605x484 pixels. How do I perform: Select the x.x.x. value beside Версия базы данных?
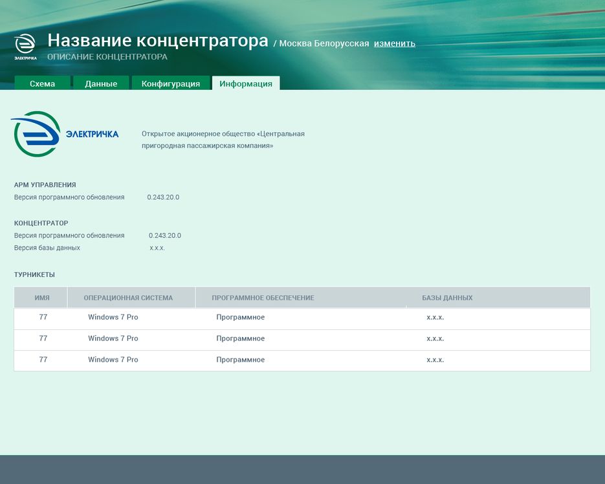[x=157, y=248]
